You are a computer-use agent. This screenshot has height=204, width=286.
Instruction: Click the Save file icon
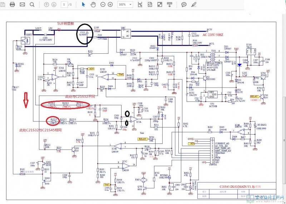point(3,4)
